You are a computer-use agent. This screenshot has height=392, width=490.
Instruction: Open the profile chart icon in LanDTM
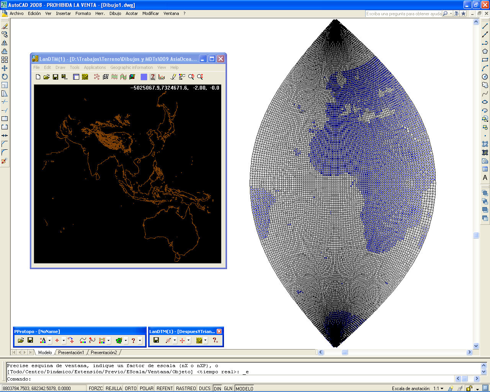coord(162,77)
